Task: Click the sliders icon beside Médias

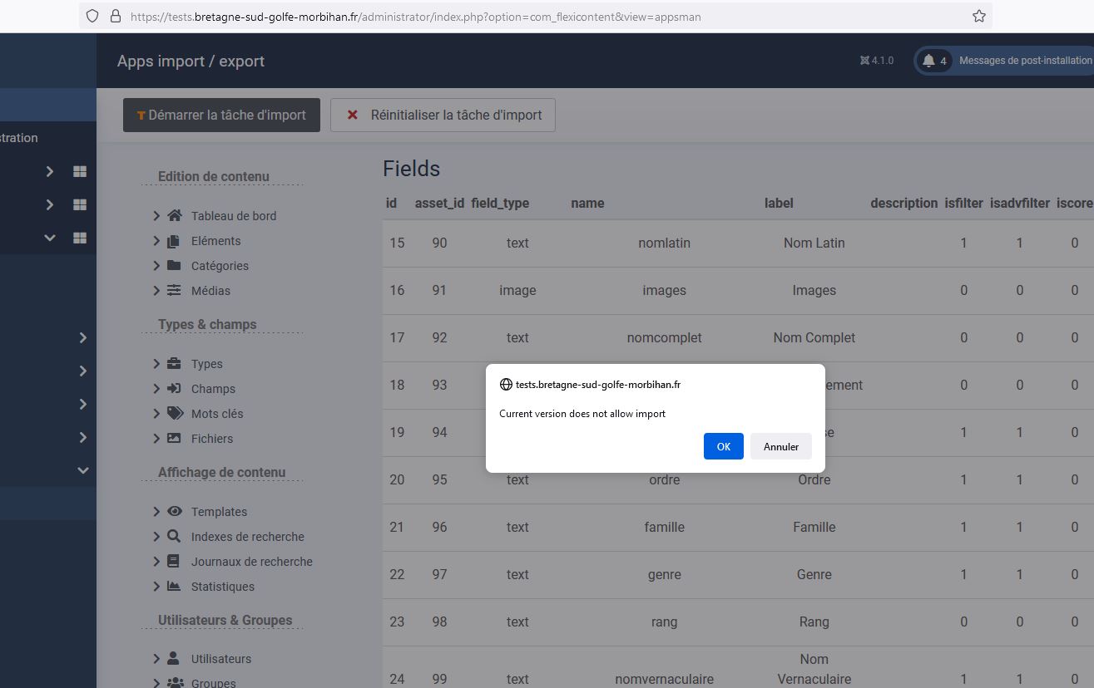Action: click(x=174, y=291)
